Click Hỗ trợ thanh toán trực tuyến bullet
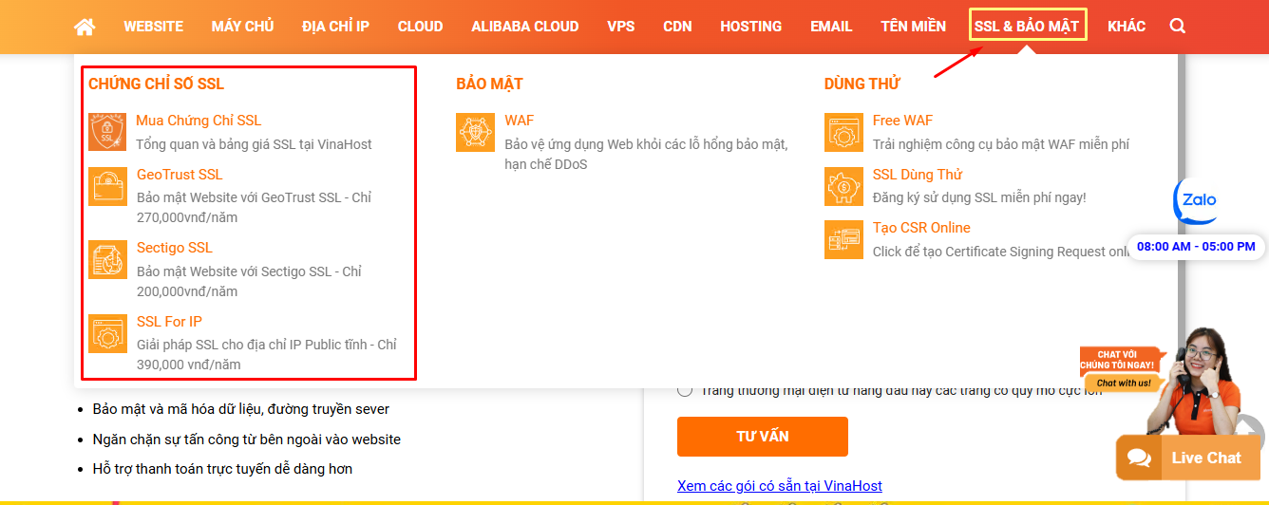The width and height of the screenshot is (1269, 505). tap(223, 469)
